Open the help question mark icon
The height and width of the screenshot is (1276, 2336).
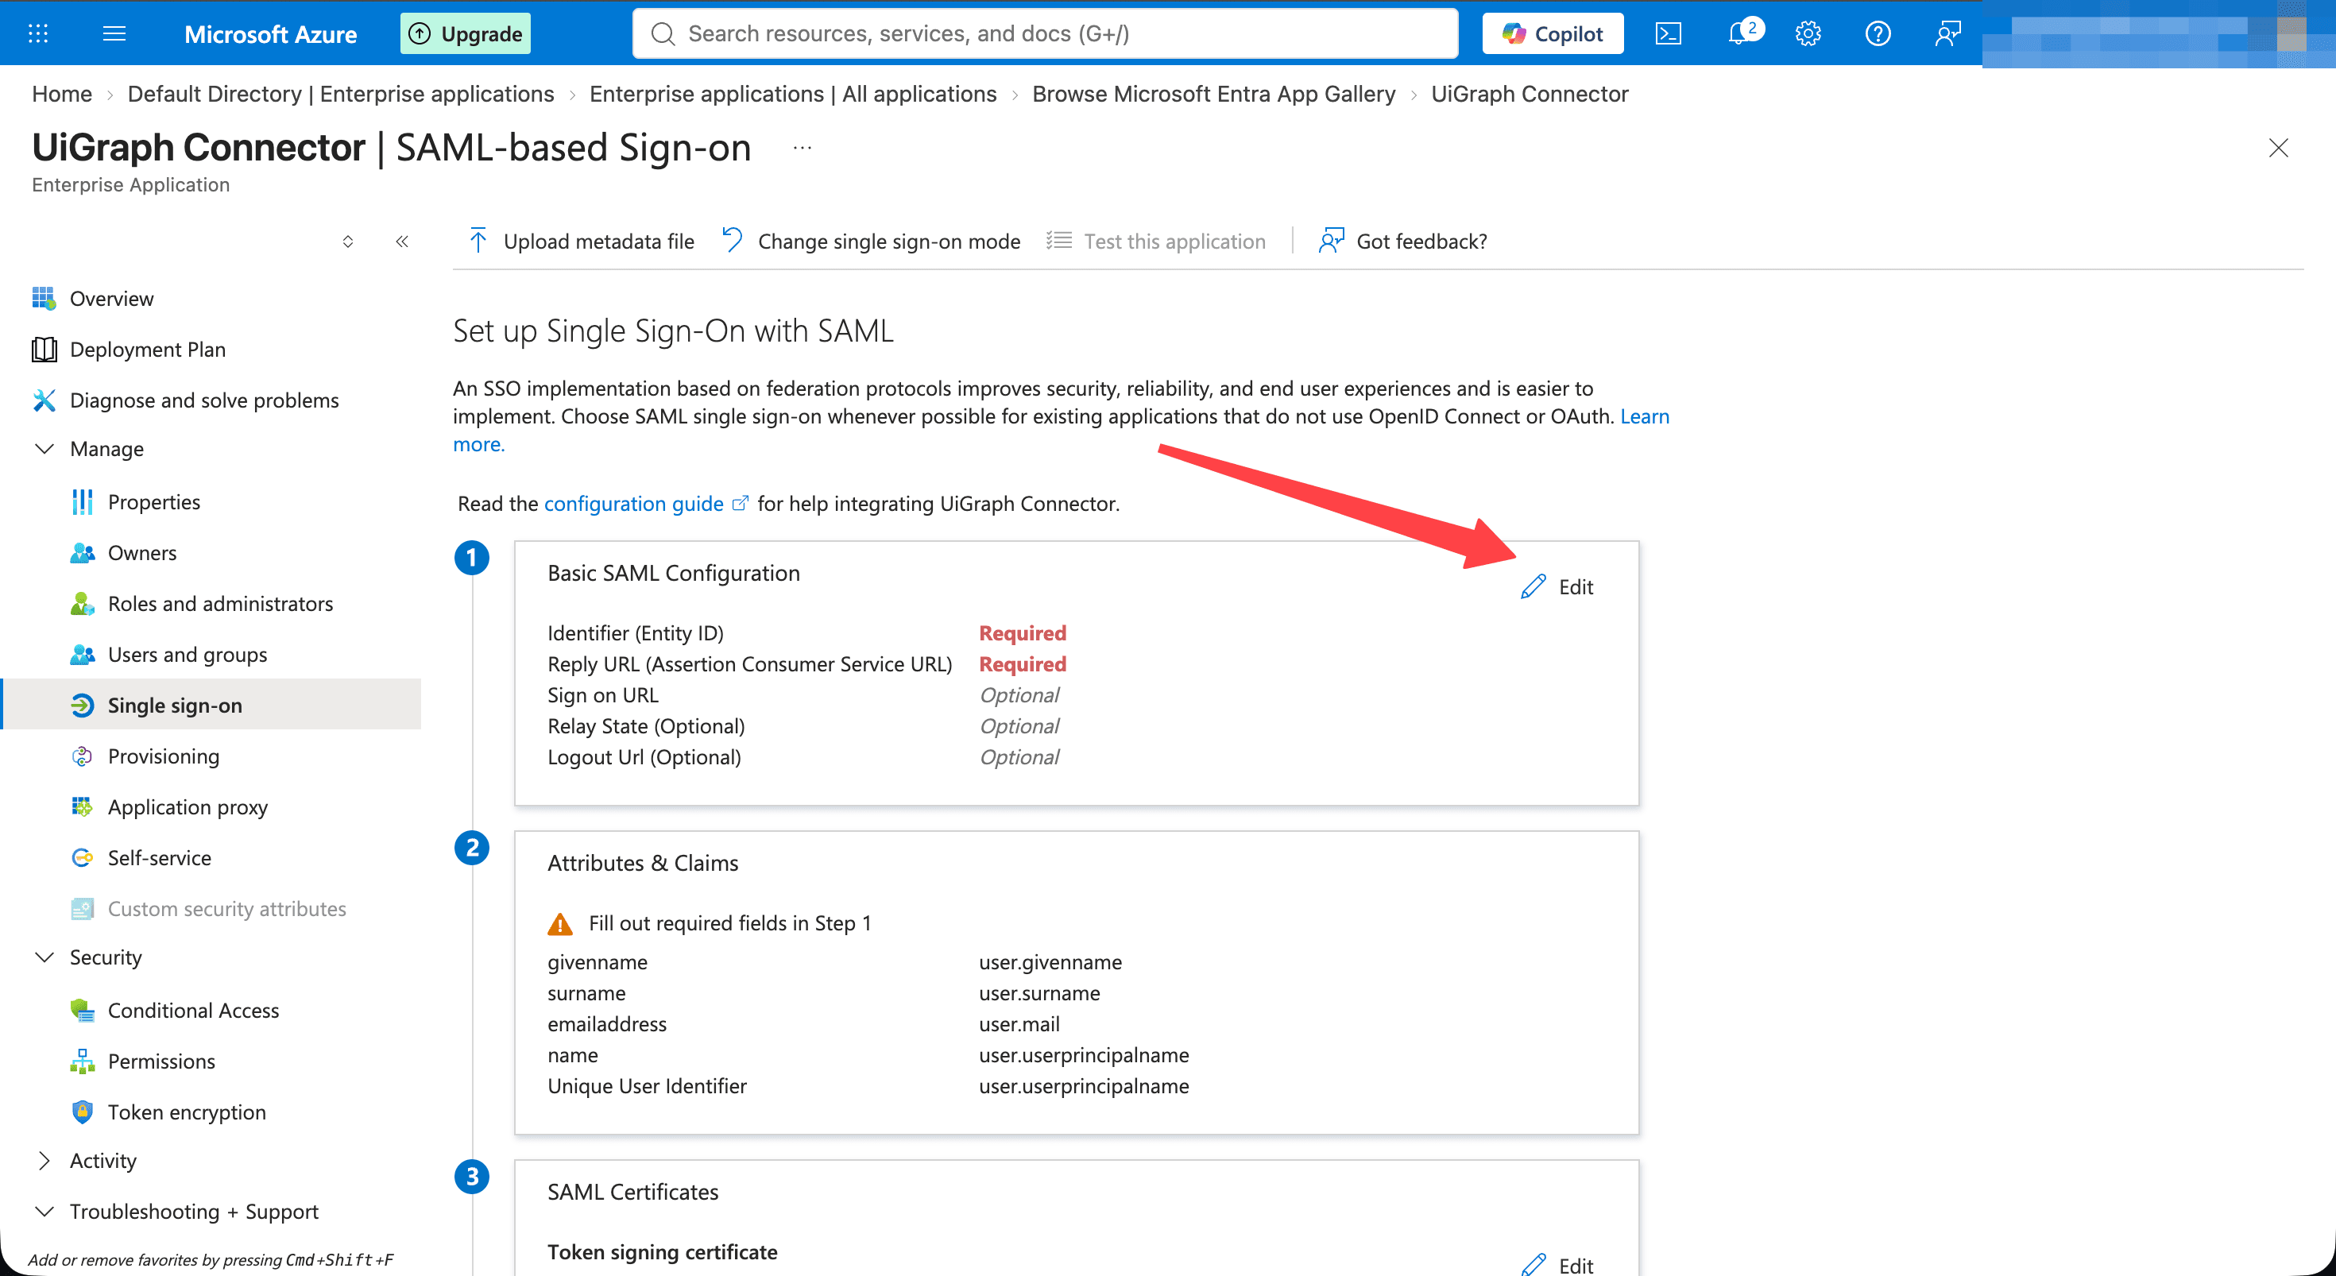click(1878, 33)
